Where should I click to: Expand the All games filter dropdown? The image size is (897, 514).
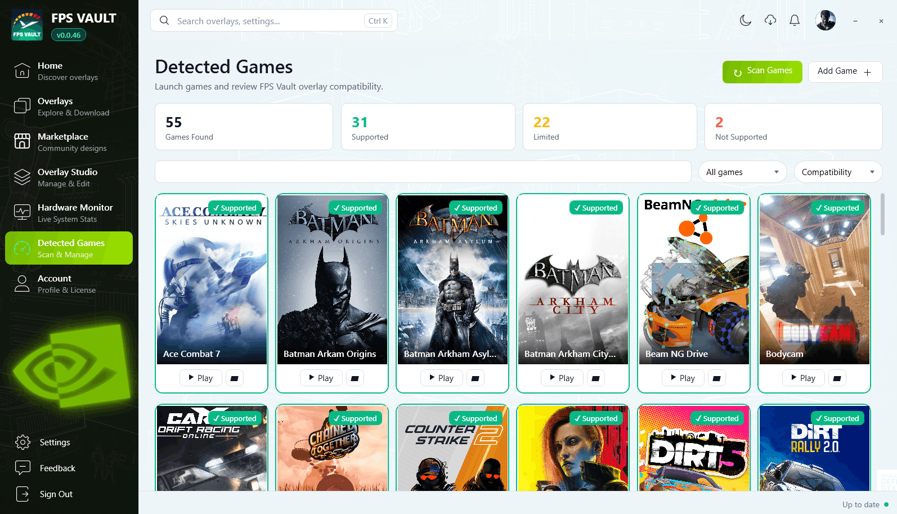[742, 172]
